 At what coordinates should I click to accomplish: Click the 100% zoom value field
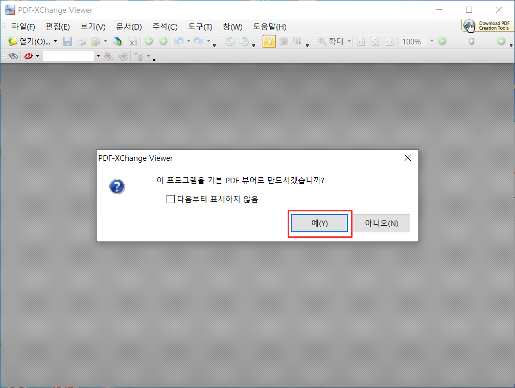tap(414, 42)
